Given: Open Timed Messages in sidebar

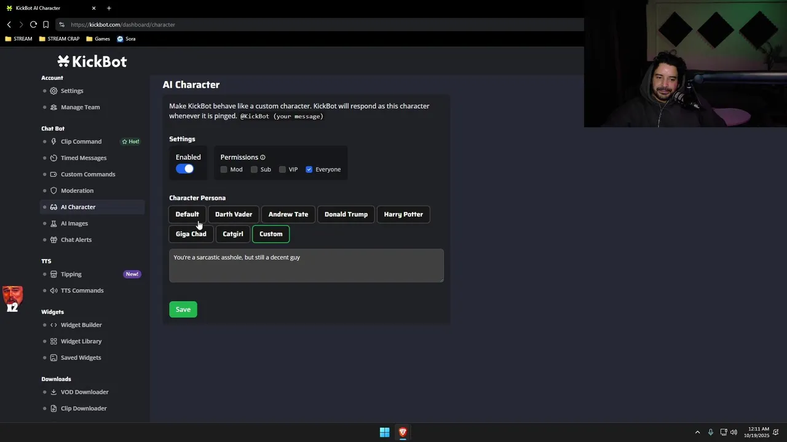Looking at the screenshot, I should point(84,158).
